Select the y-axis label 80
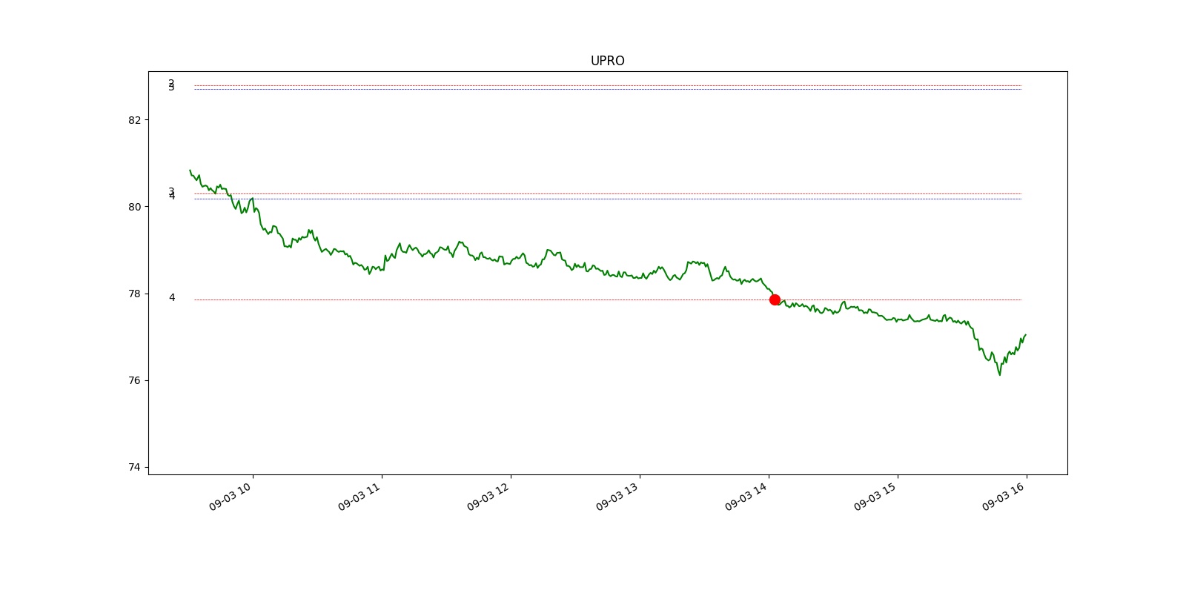Image resolution: width=1186 pixels, height=593 pixels. tap(134, 207)
